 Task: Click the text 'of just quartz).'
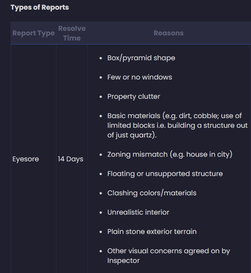point(132,135)
